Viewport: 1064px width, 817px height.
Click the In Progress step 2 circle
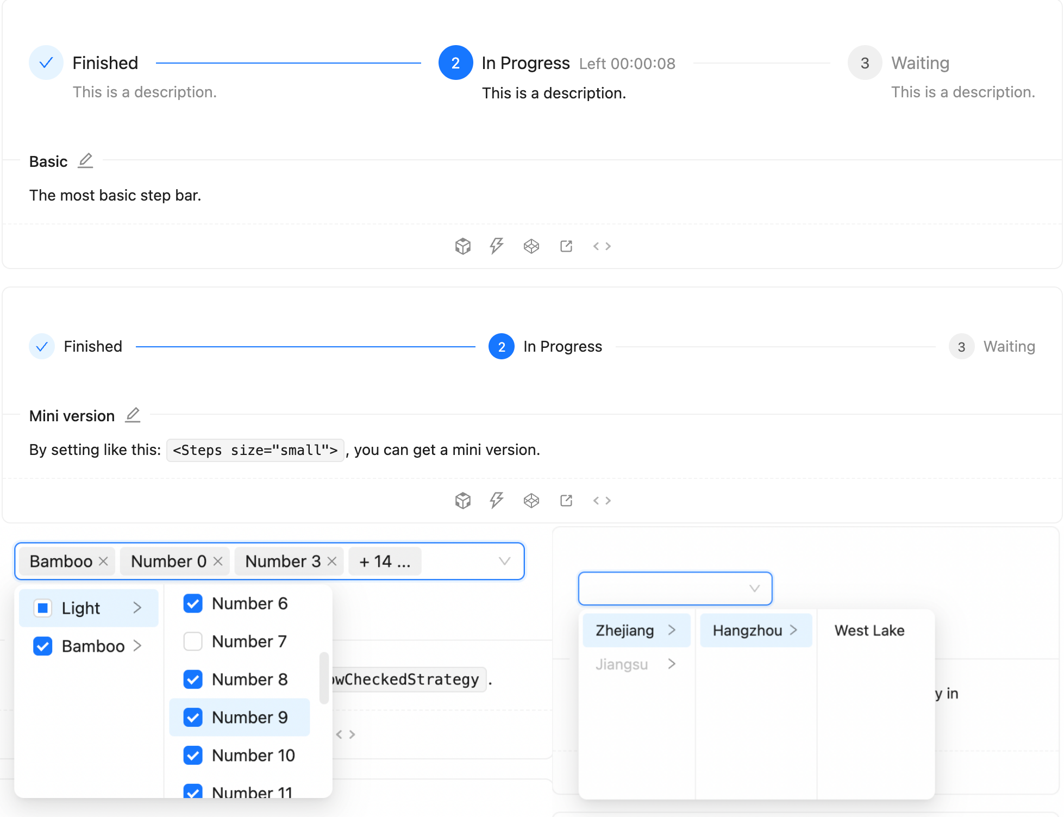(x=455, y=63)
